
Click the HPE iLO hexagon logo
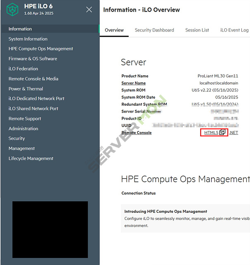pyautogui.click(x=12, y=10)
